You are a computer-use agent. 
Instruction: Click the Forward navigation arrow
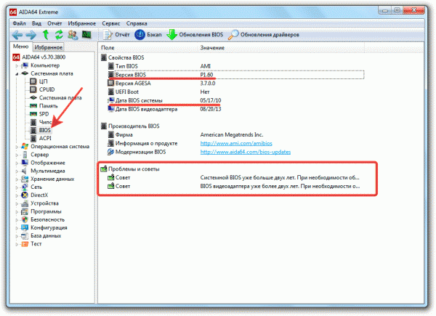[x=31, y=35]
